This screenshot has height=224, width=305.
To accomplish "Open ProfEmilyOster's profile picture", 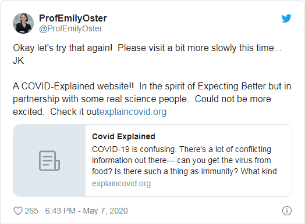I will (x=23, y=23).
